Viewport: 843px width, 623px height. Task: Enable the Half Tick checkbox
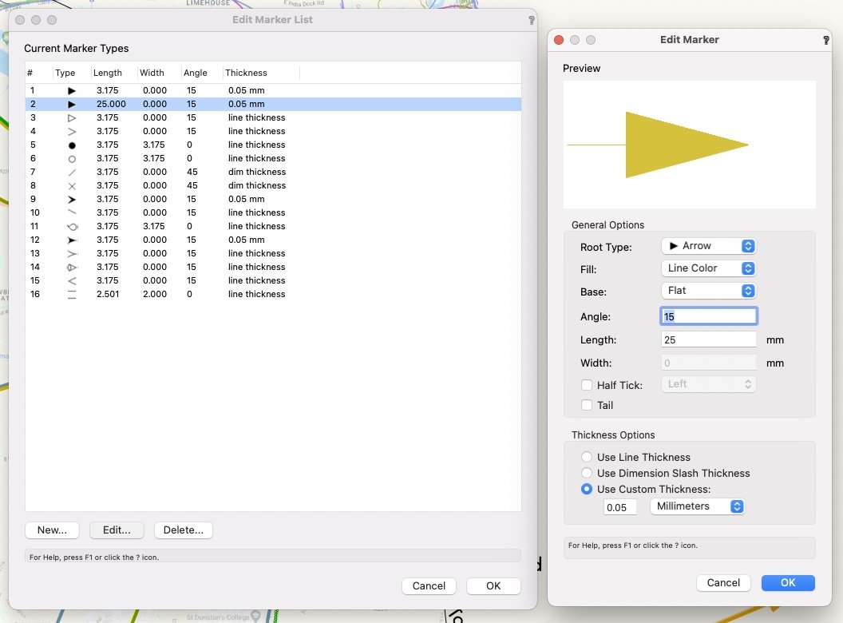pos(587,385)
